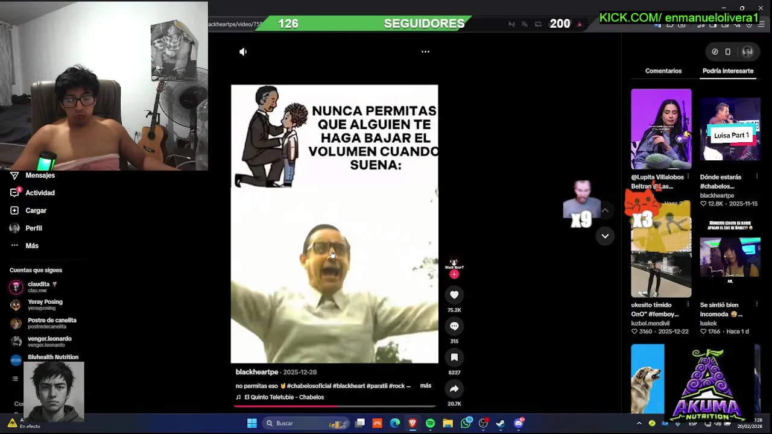772x434 pixels.
Task: Open File Explorer from the taskbar
Action: [448, 423]
